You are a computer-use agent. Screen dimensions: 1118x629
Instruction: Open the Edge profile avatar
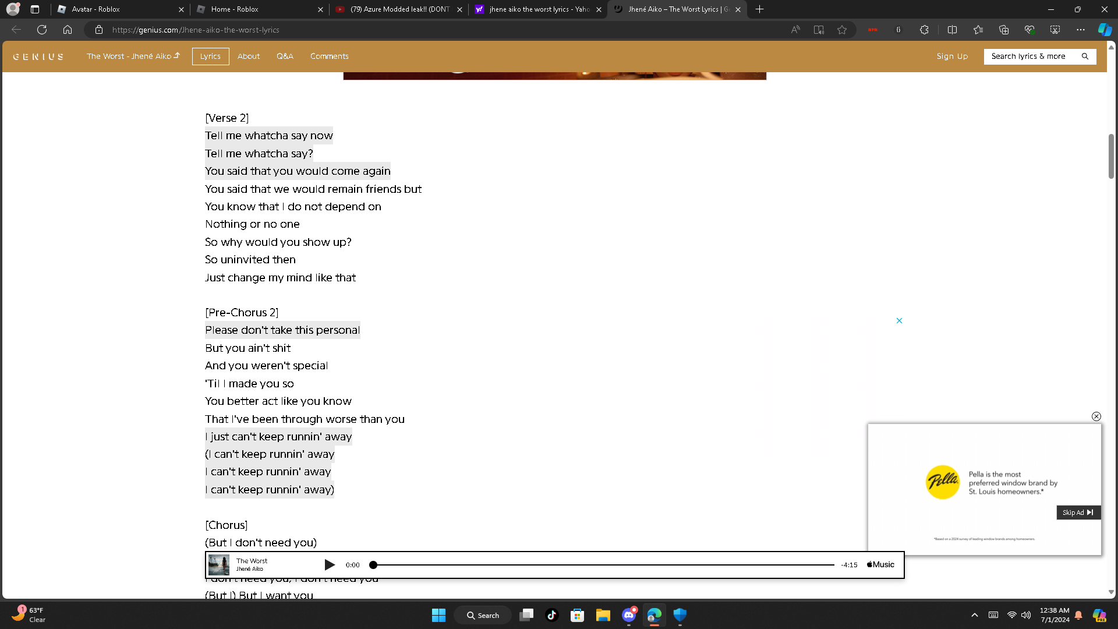point(13,9)
